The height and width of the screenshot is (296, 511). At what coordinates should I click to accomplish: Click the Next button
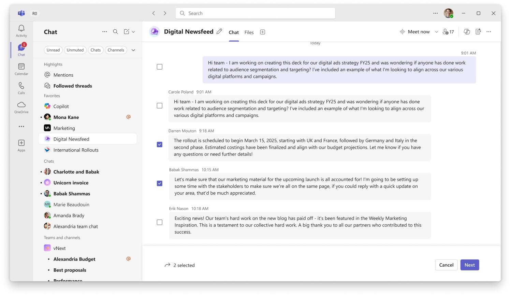pyautogui.click(x=469, y=265)
